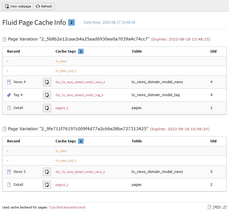This screenshot has height=212, width=229.
Task: Click the cache tags count badge 5
Action: click(81, 51)
